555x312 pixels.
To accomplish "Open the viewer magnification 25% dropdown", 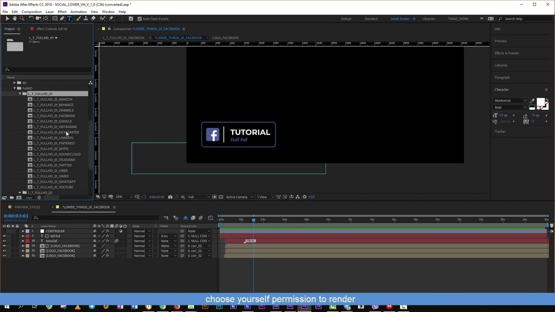I will click(x=124, y=197).
